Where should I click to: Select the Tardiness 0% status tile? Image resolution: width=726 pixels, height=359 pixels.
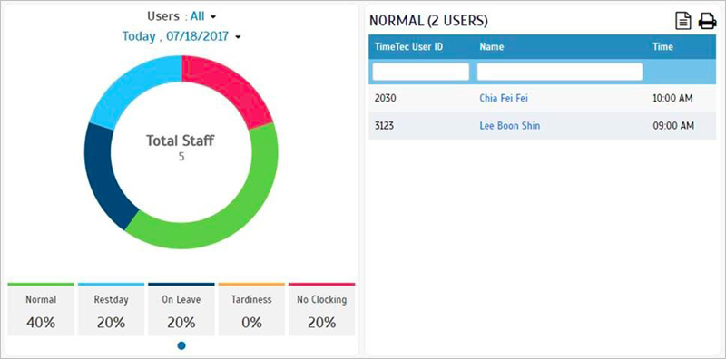click(251, 309)
